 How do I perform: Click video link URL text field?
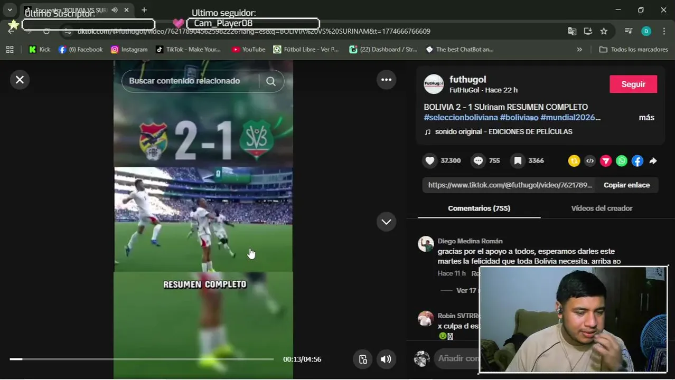[x=510, y=185]
